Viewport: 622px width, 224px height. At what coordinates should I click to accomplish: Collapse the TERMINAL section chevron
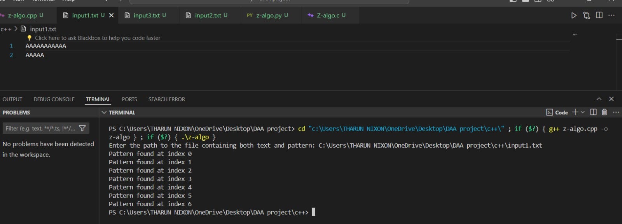tap(104, 112)
